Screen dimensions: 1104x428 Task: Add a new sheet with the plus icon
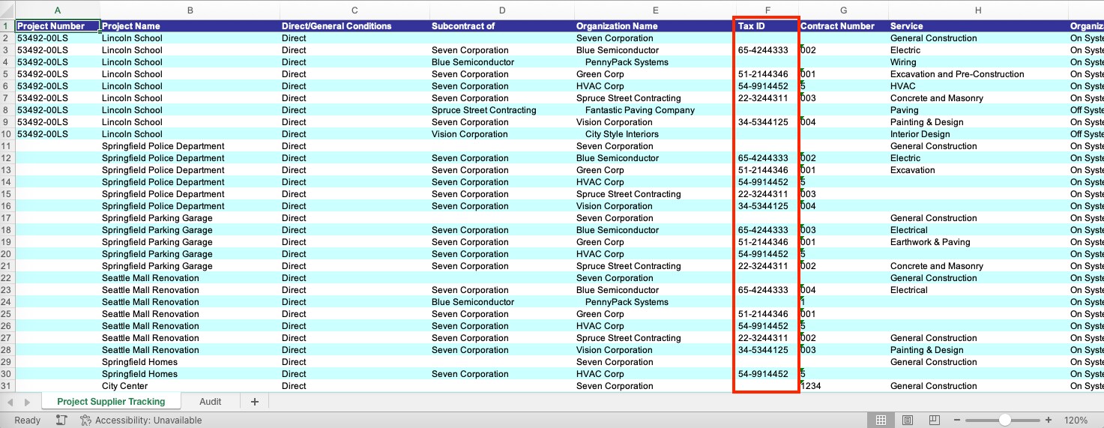coord(254,402)
